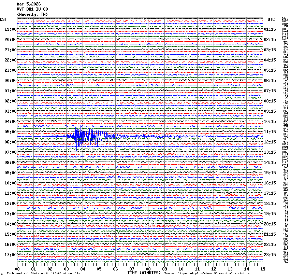The height and width of the screenshot is (278, 290).
Task: Click minute 04 on the bottom axis
Action: pyautogui.click(x=83, y=269)
